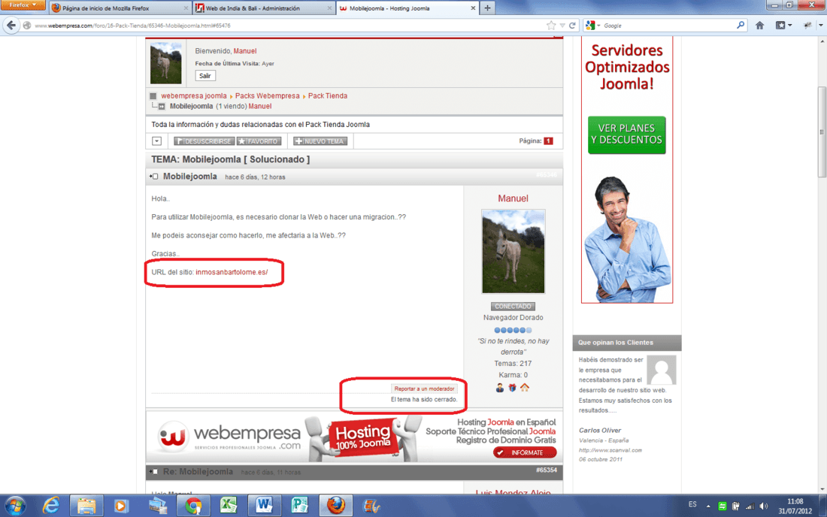
Task: Click the ES language indicator
Action: 692,504
